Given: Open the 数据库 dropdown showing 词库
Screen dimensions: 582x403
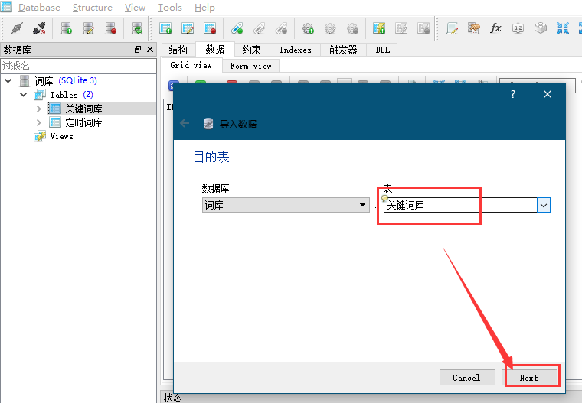Looking at the screenshot, I should 285,205.
